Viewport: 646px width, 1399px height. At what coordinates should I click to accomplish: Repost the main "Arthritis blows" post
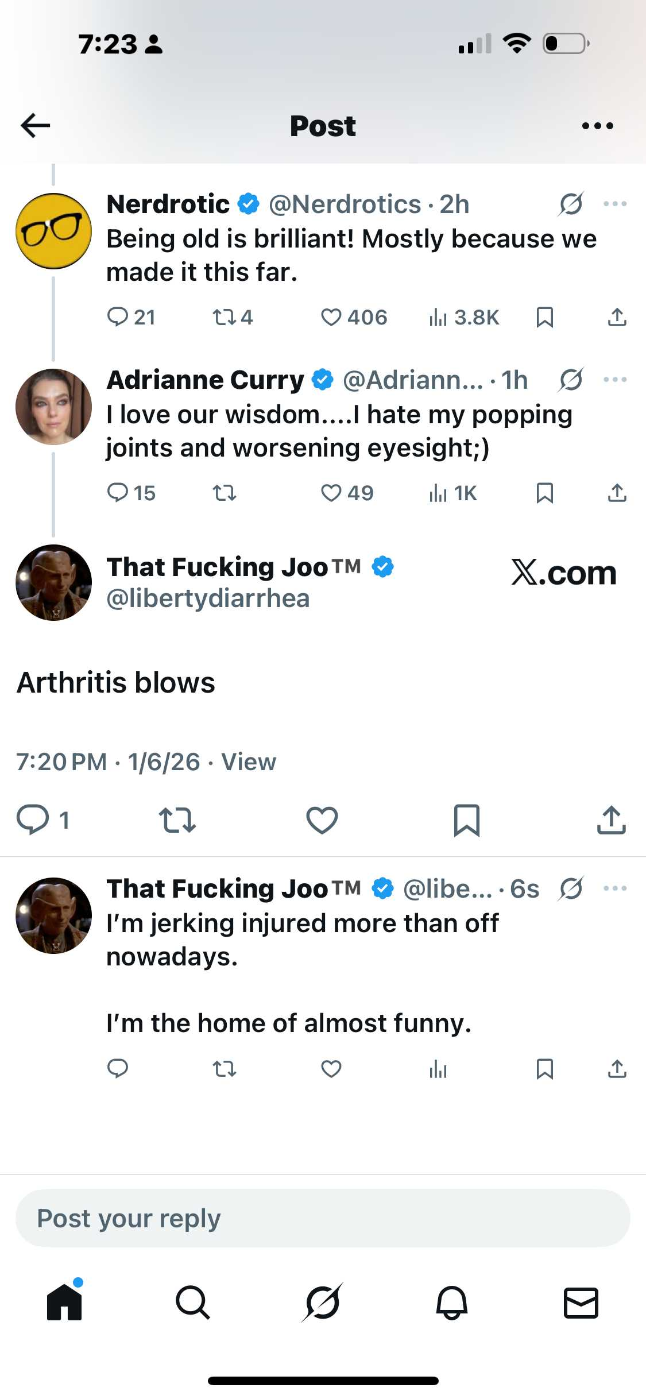pyautogui.click(x=177, y=820)
